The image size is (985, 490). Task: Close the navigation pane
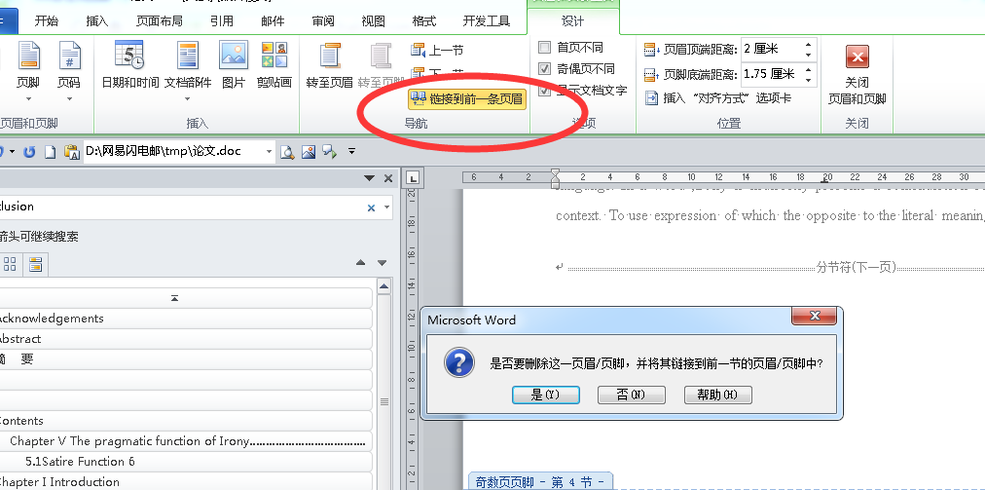(x=388, y=178)
